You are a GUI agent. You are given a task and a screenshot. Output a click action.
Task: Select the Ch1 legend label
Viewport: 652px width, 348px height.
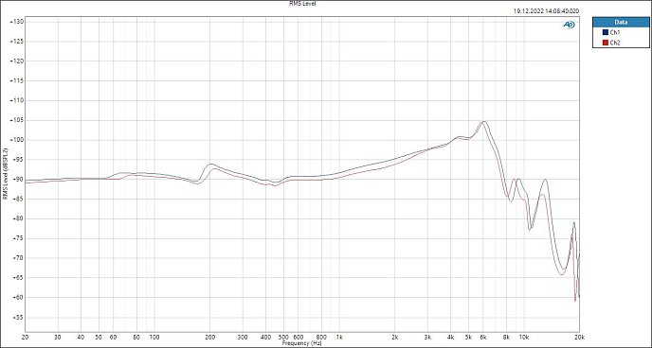(615, 32)
